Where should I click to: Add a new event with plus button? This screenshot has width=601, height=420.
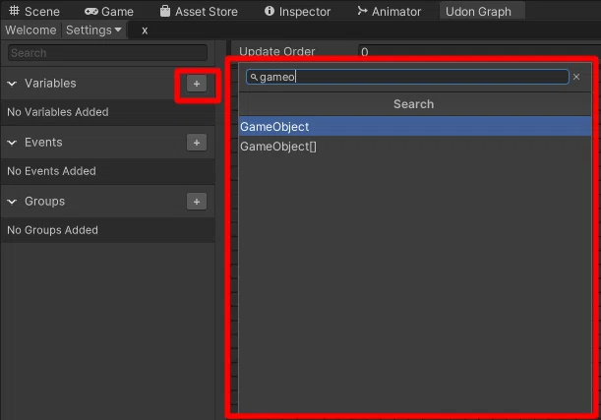(197, 143)
